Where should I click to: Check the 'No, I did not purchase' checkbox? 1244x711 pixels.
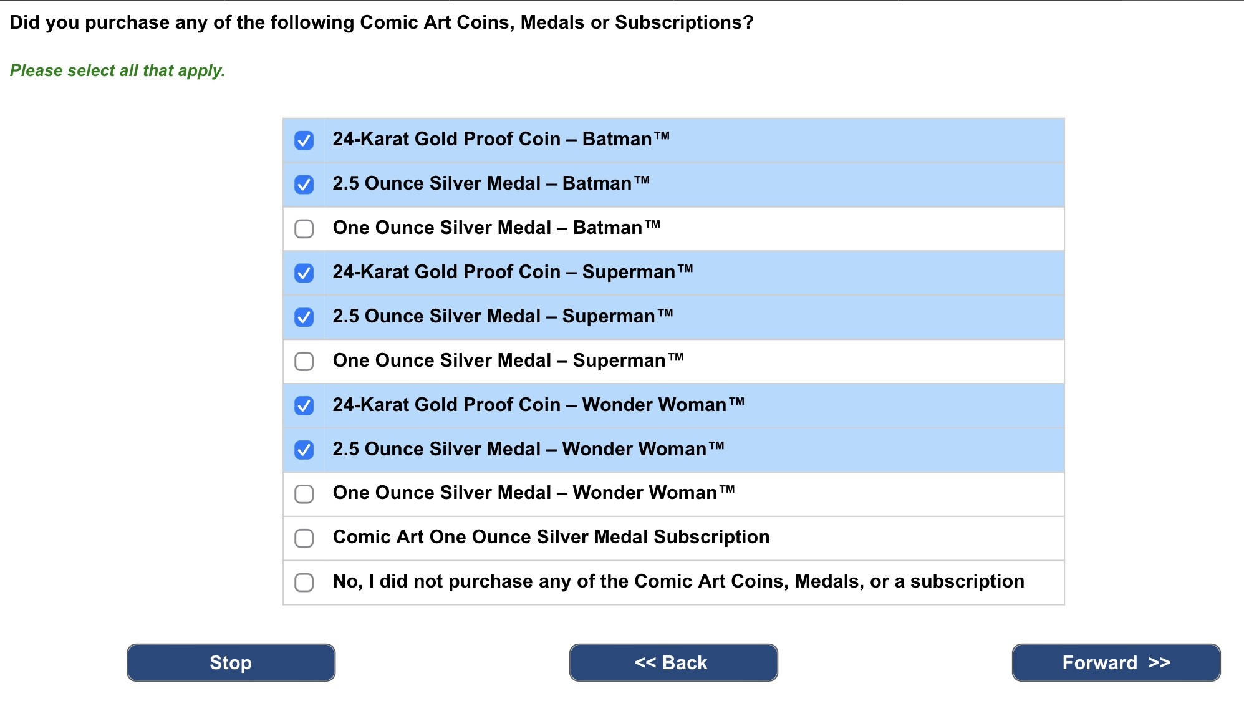coord(304,583)
